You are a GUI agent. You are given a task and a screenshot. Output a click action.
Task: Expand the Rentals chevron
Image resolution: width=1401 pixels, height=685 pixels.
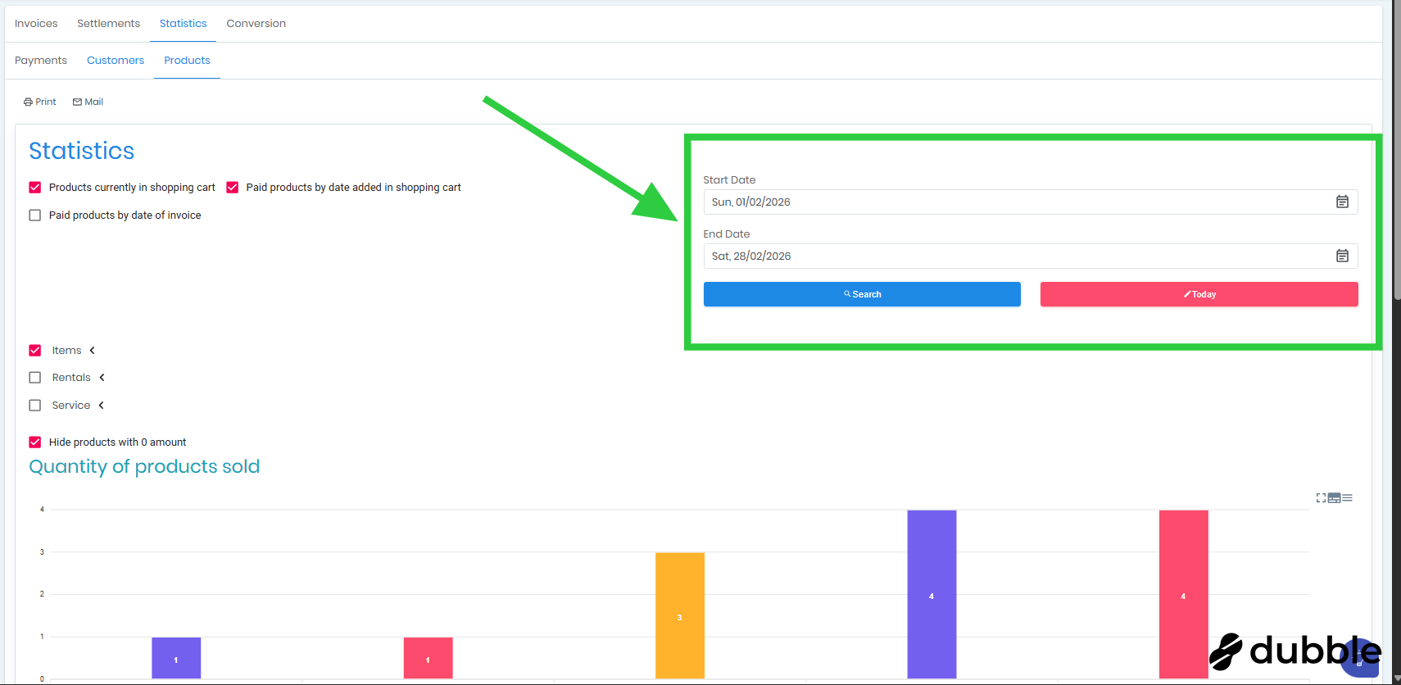tap(102, 378)
